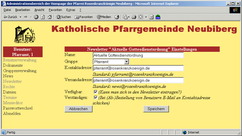Click the Fertig status page icon

(x=4, y=132)
